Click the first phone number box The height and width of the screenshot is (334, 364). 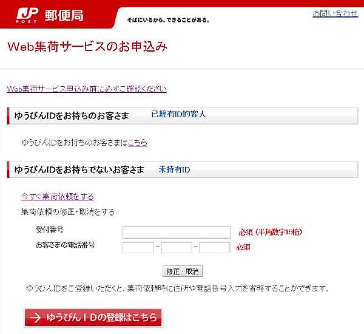[x=138, y=248]
